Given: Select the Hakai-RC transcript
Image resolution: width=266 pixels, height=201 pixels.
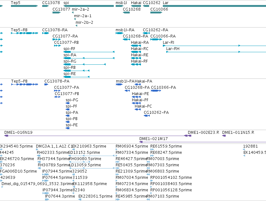Looking at the screenshot, I should tap(136, 52).
